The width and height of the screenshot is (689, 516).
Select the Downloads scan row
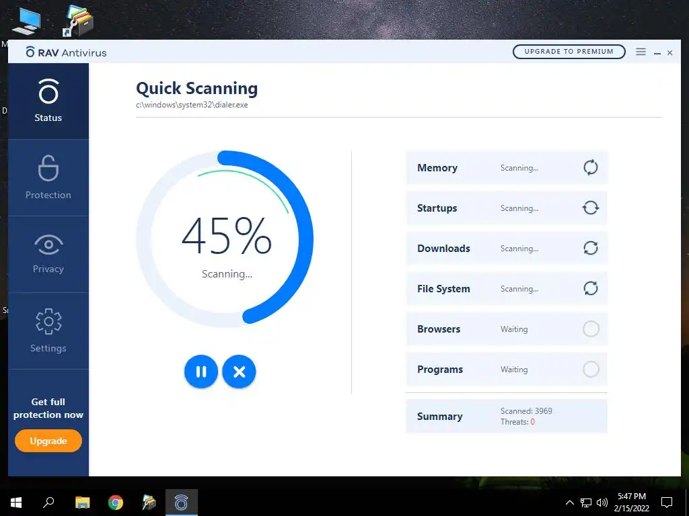point(507,249)
